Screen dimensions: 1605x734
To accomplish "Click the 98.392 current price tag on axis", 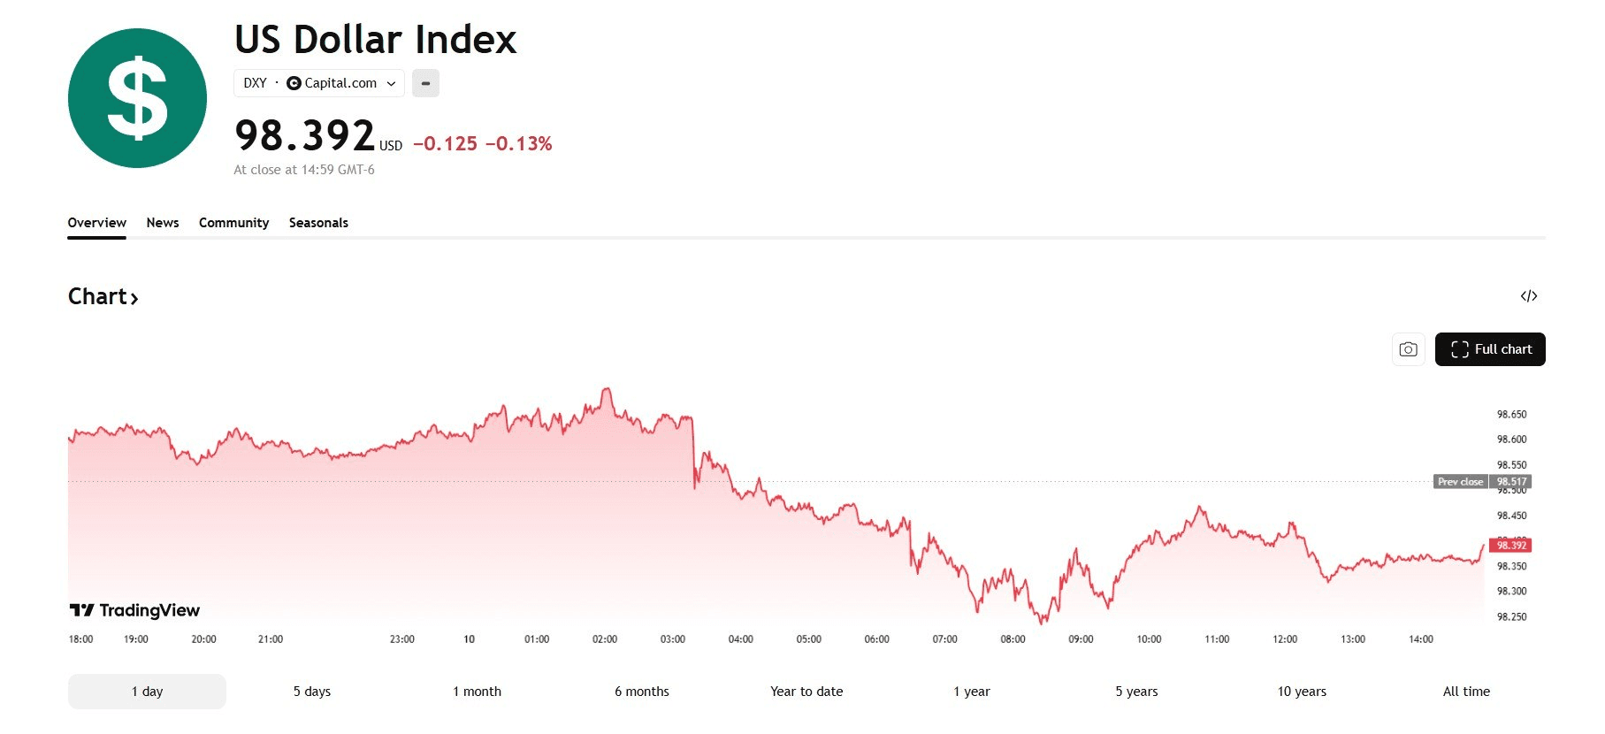I will point(1510,546).
